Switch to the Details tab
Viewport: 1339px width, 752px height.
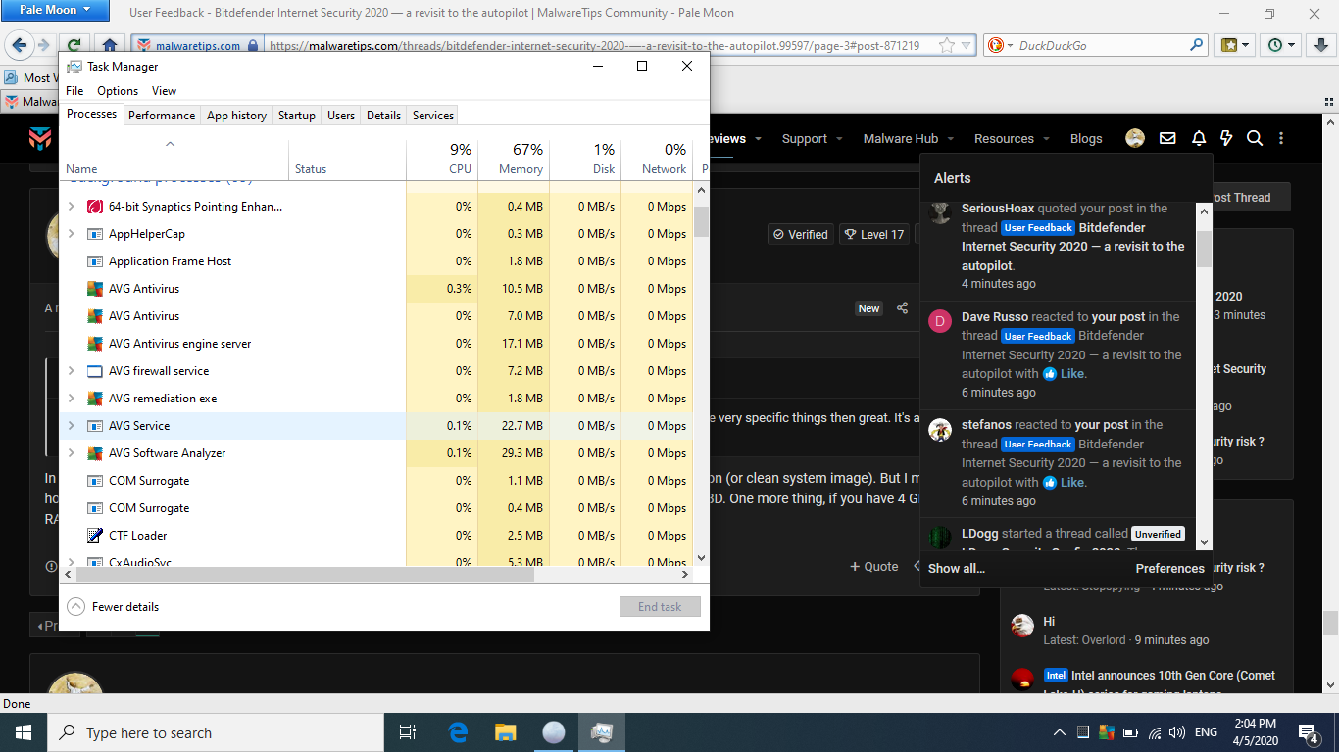pyautogui.click(x=383, y=116)
